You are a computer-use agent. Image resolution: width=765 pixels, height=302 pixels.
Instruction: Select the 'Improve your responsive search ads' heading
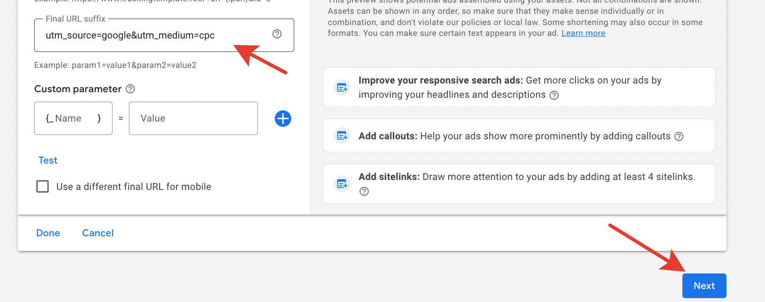(440, 80)
